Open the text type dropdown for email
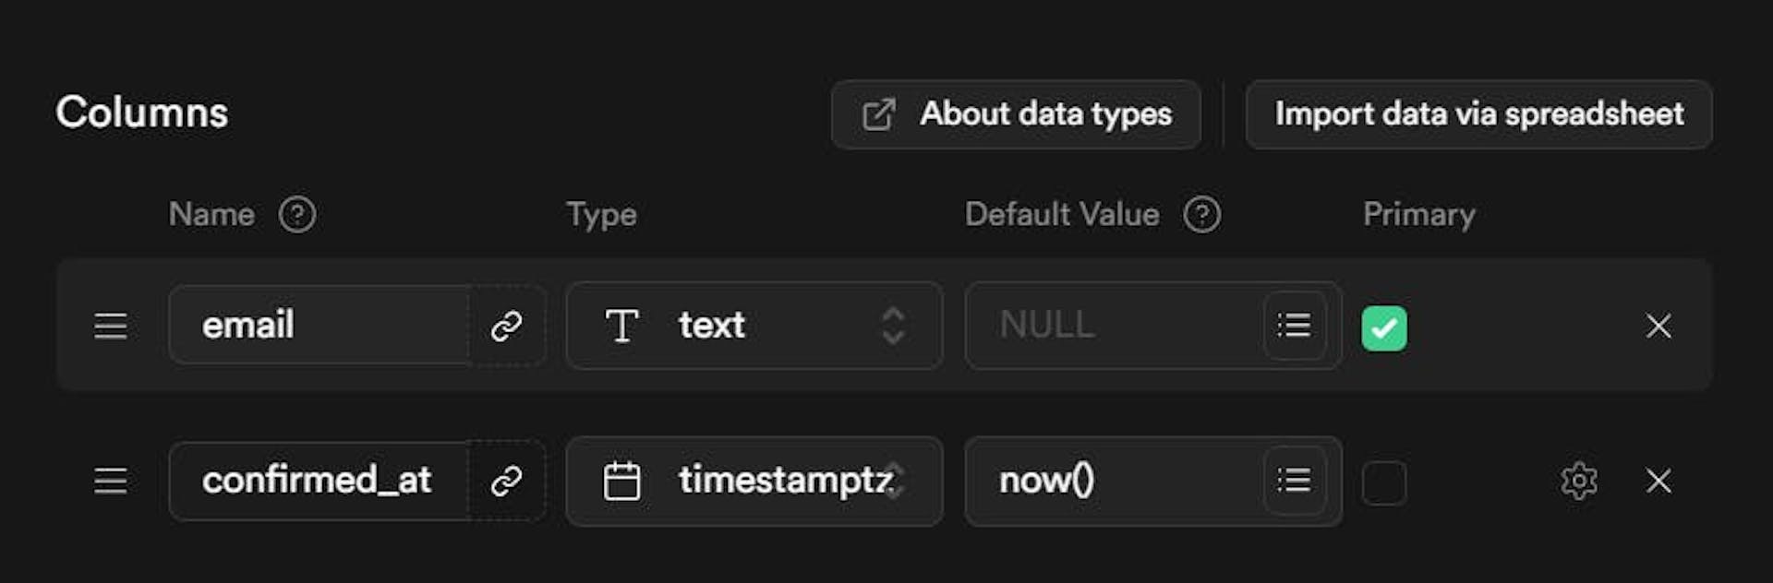The height and width of the screenshot is (583, 1773). pyautogui.click(x=754, y=326)
